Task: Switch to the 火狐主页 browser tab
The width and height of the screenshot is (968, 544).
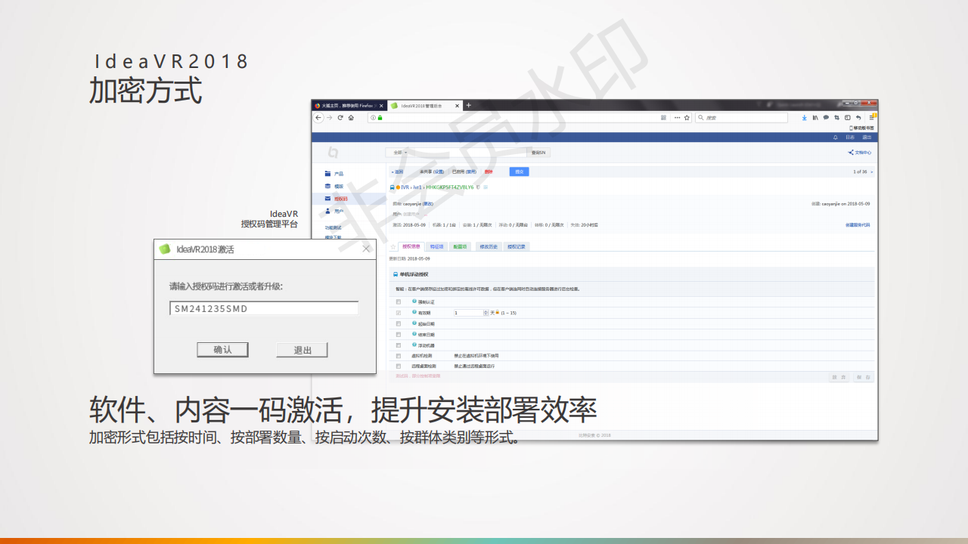Action: (349, 106)
